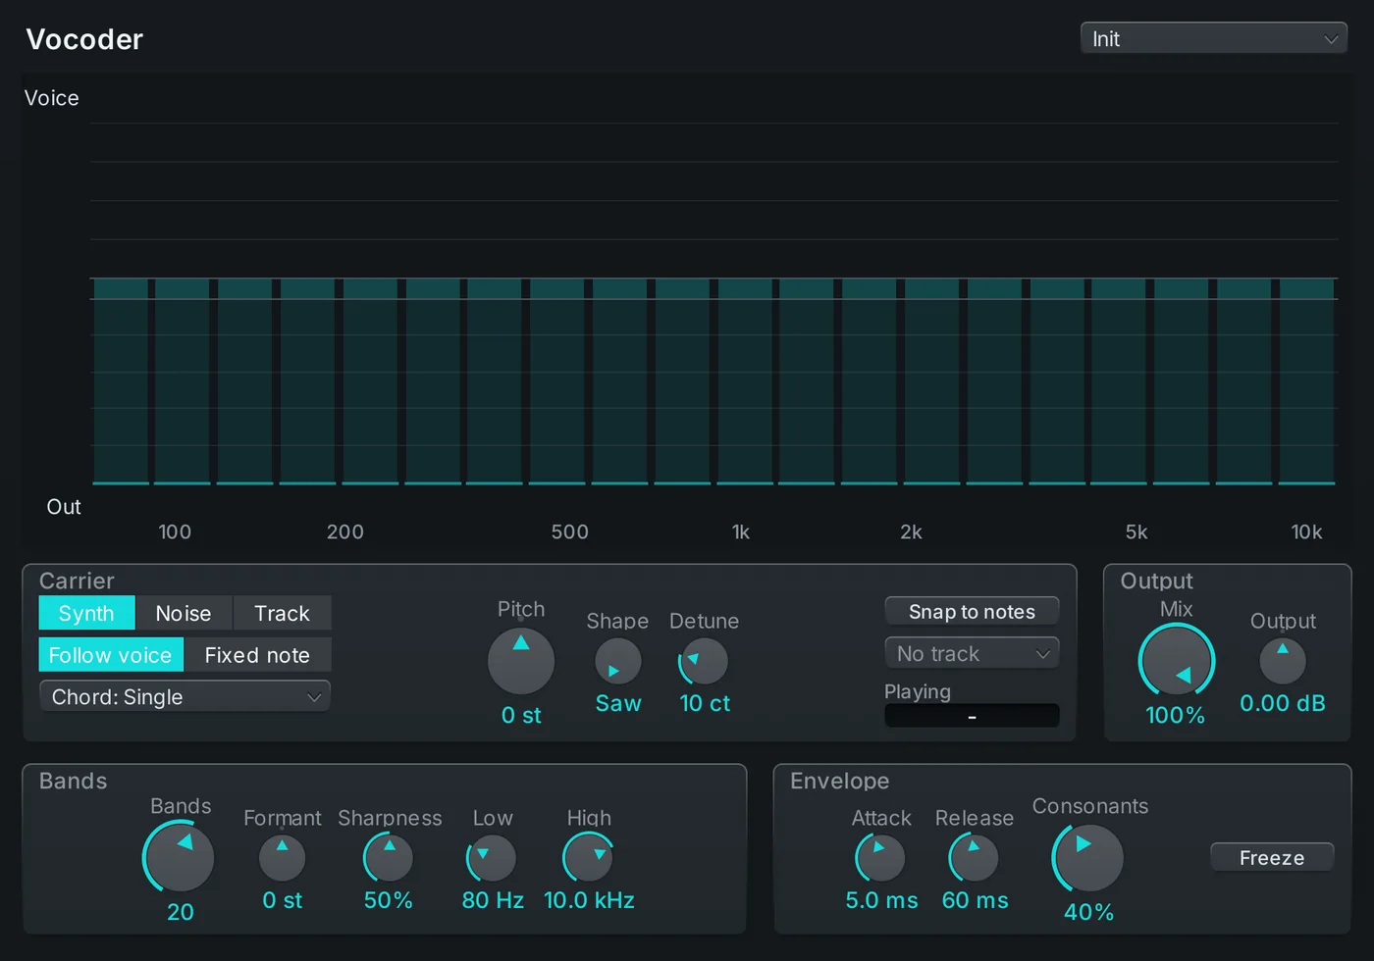Click the 100% Mix value
1374x961 pixels.
tap(1176, 715)
